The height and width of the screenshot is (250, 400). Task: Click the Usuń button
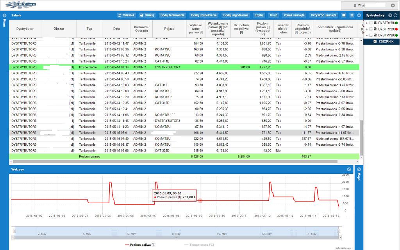[x=273, y=15]
